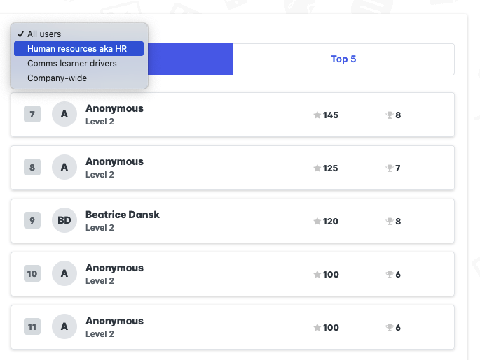Image resolution: width=480 pixels, height=360 pixels.
Task: Click the BD avatar for Beatrice Dansk
Action: [64, 221]
